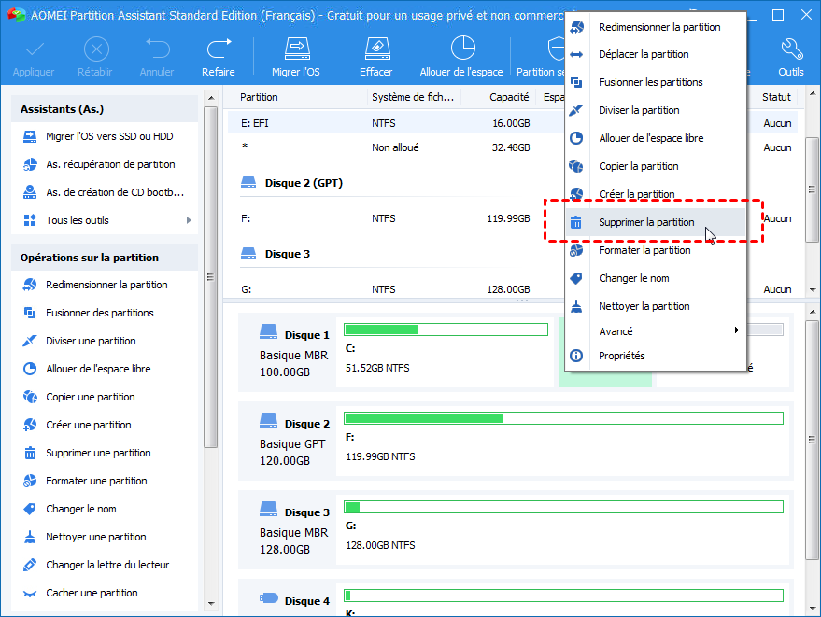The height and width of the screenshot is (617, 821).
Task: Sort by the Capacité column header
Action: (509, 97)
